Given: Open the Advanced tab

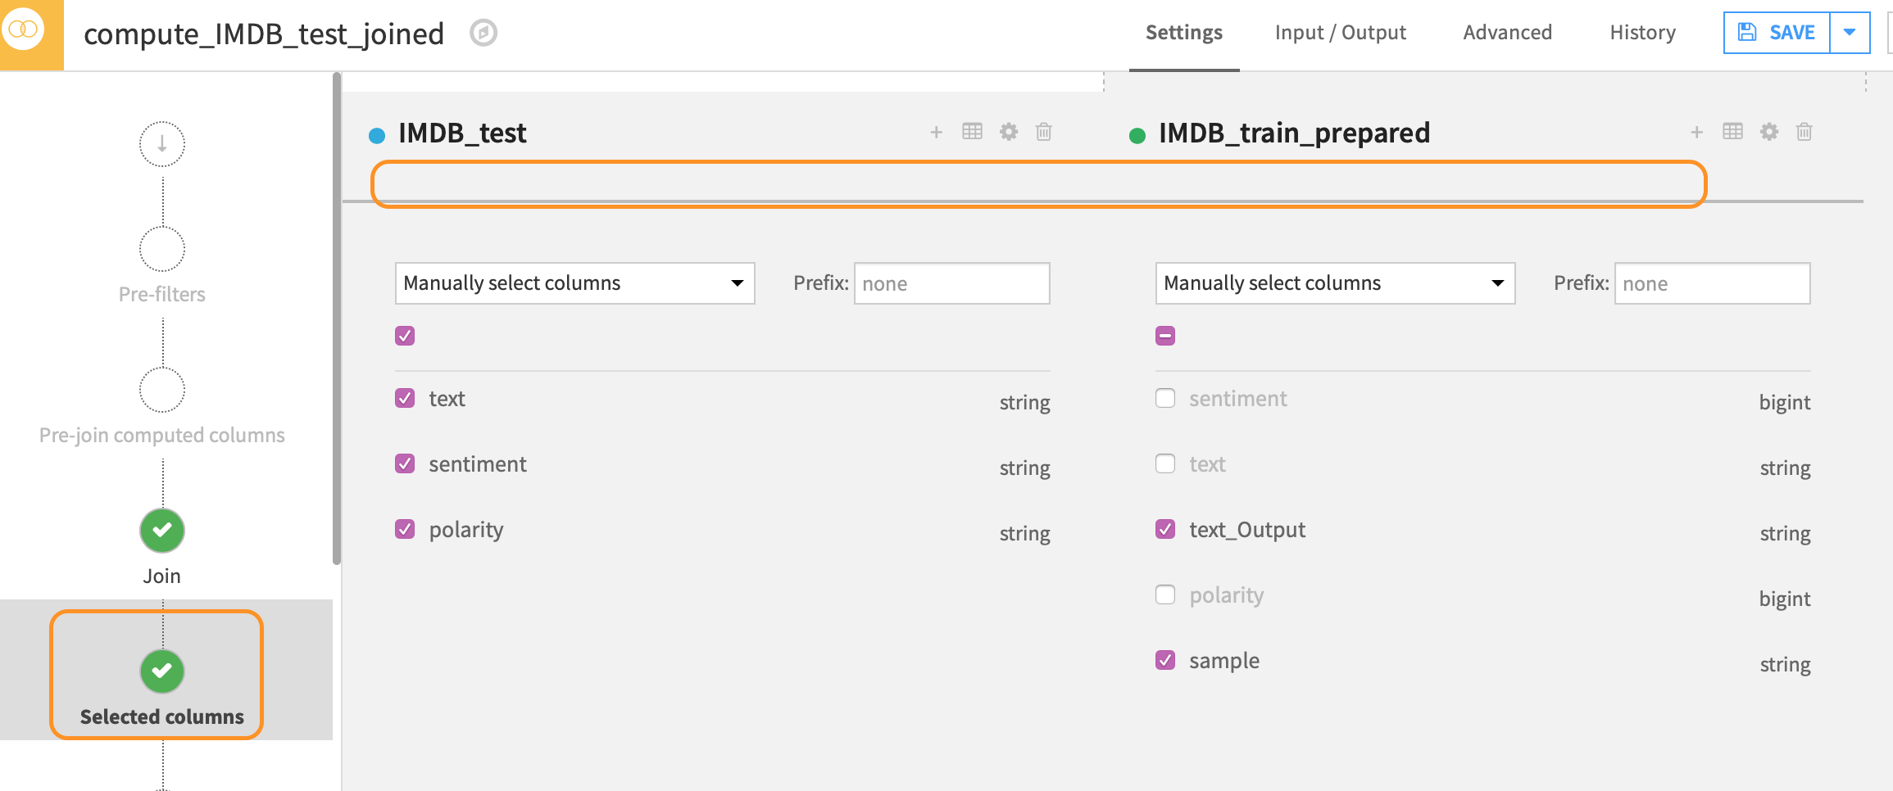Looking at the screenshot, I should point(1507,33).
